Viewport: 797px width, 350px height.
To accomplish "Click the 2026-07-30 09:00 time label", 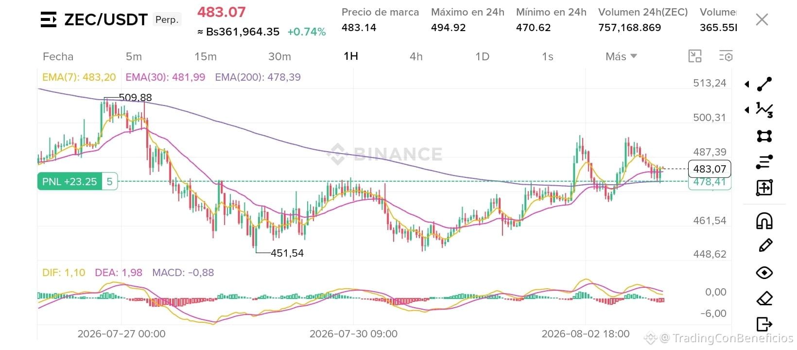I will 353,334.
